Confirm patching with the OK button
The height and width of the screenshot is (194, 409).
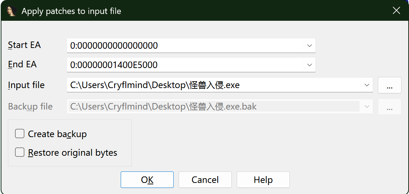pos(147,180)
